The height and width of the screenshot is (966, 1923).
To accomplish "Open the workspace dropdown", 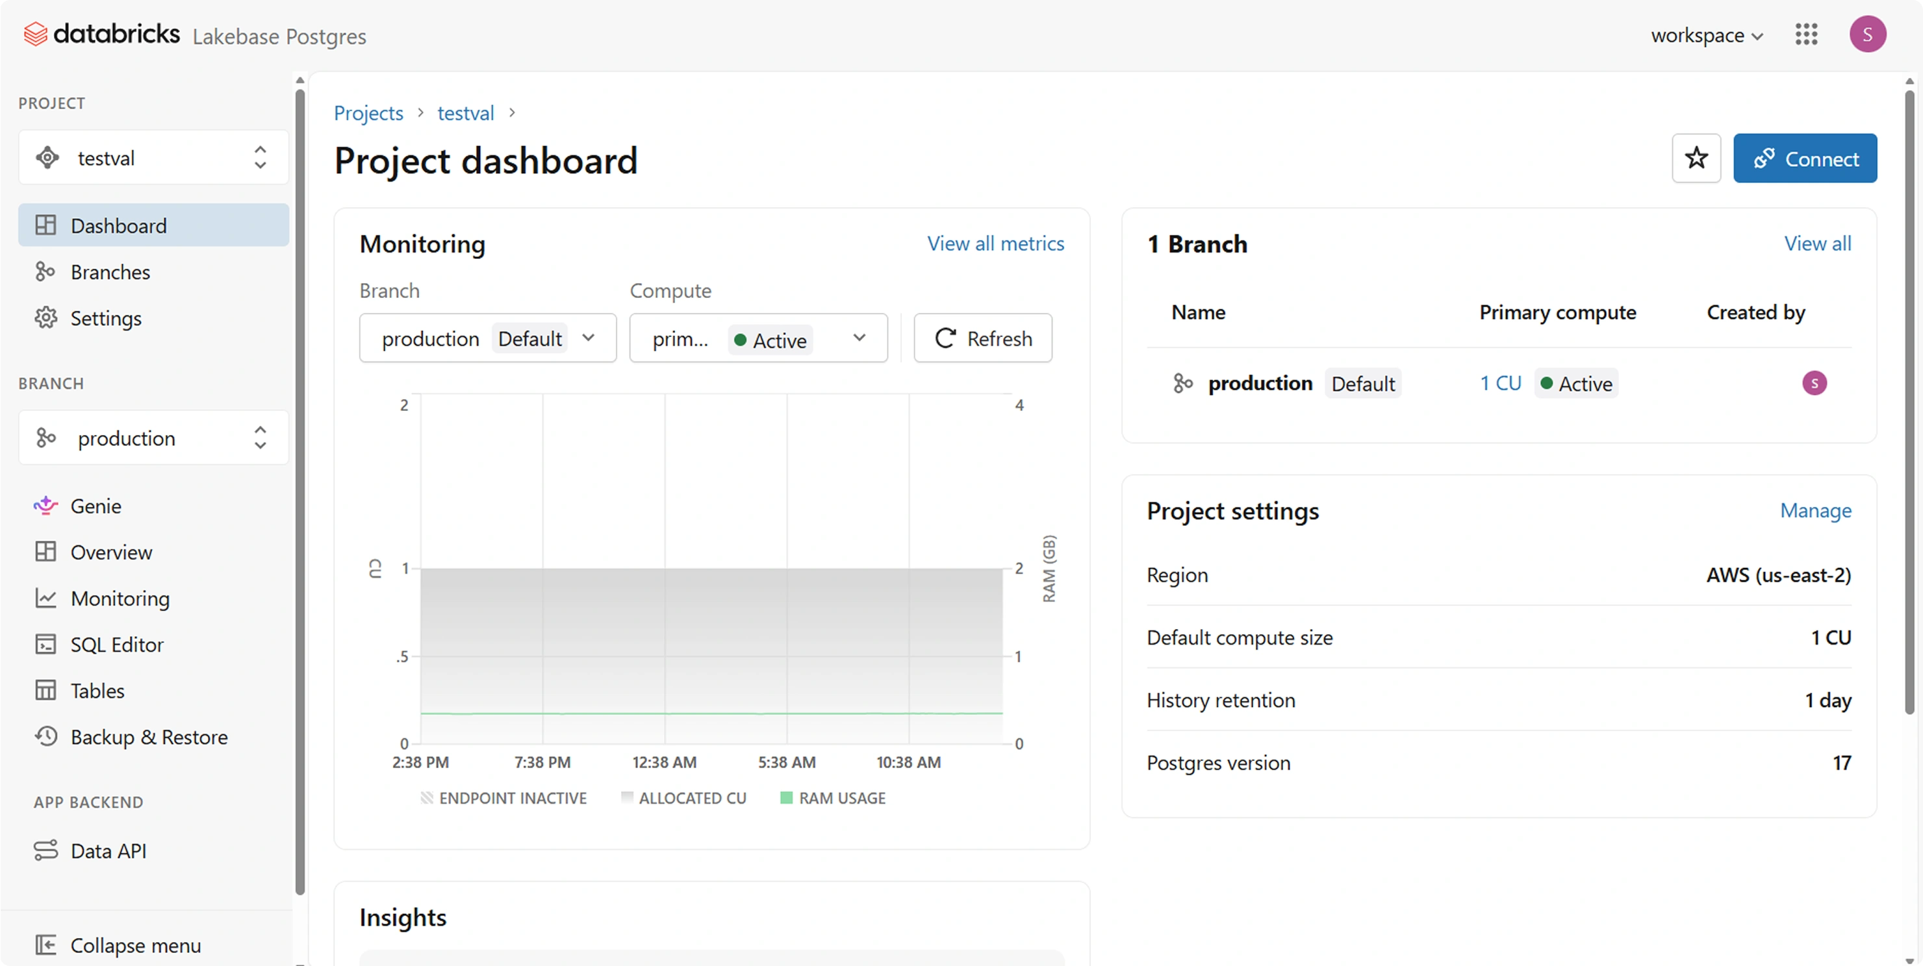I will point(1707,35).
